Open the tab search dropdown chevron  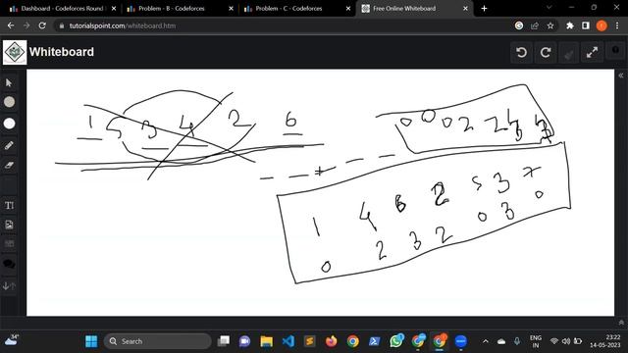pos(549,8)
